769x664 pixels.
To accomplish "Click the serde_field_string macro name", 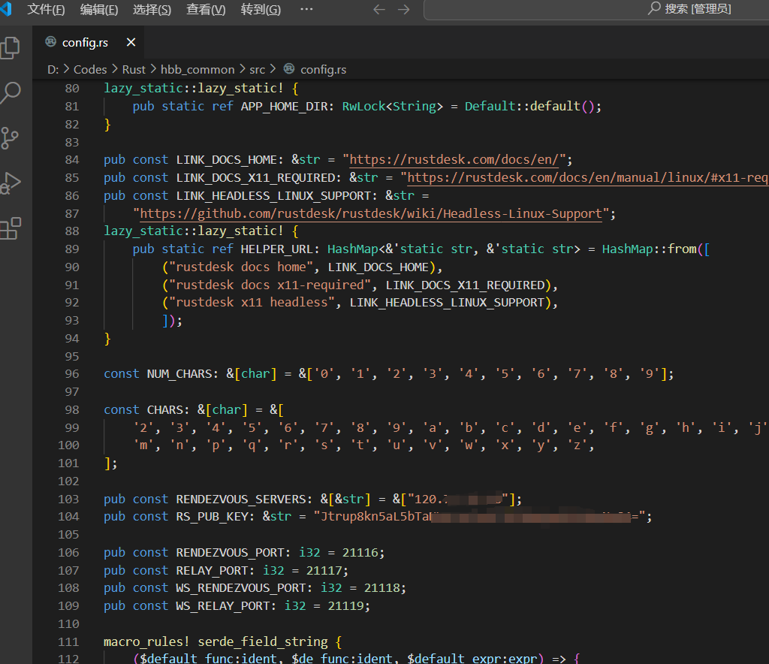I will [x=262, y=642].
